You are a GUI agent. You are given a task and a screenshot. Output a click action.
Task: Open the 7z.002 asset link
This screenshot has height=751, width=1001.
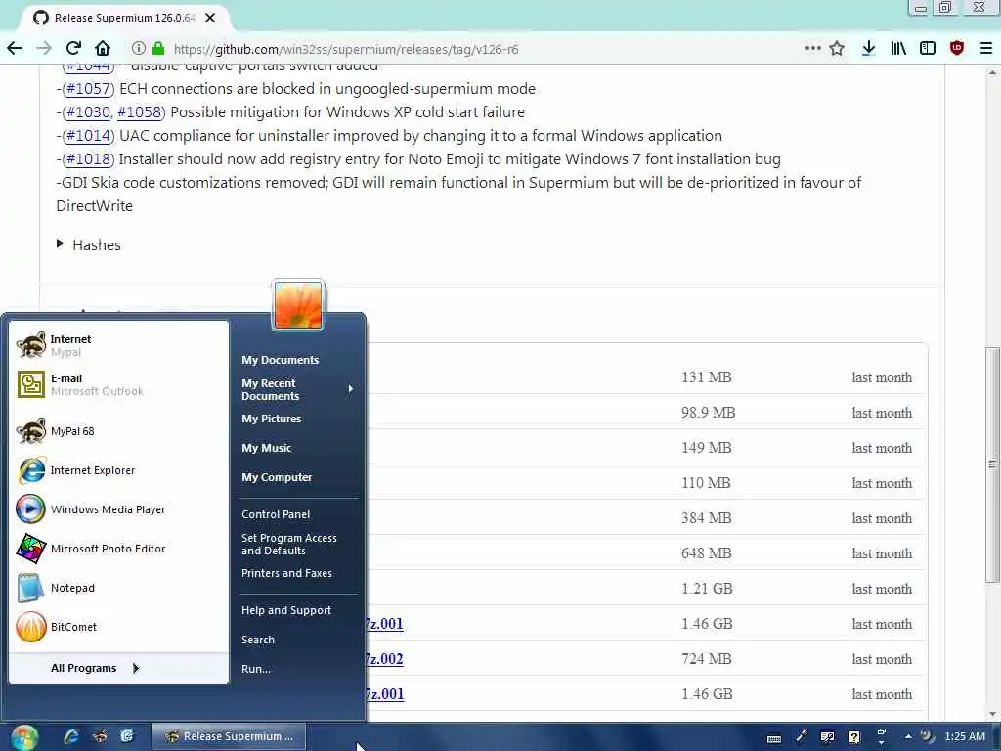pos(384,659)
